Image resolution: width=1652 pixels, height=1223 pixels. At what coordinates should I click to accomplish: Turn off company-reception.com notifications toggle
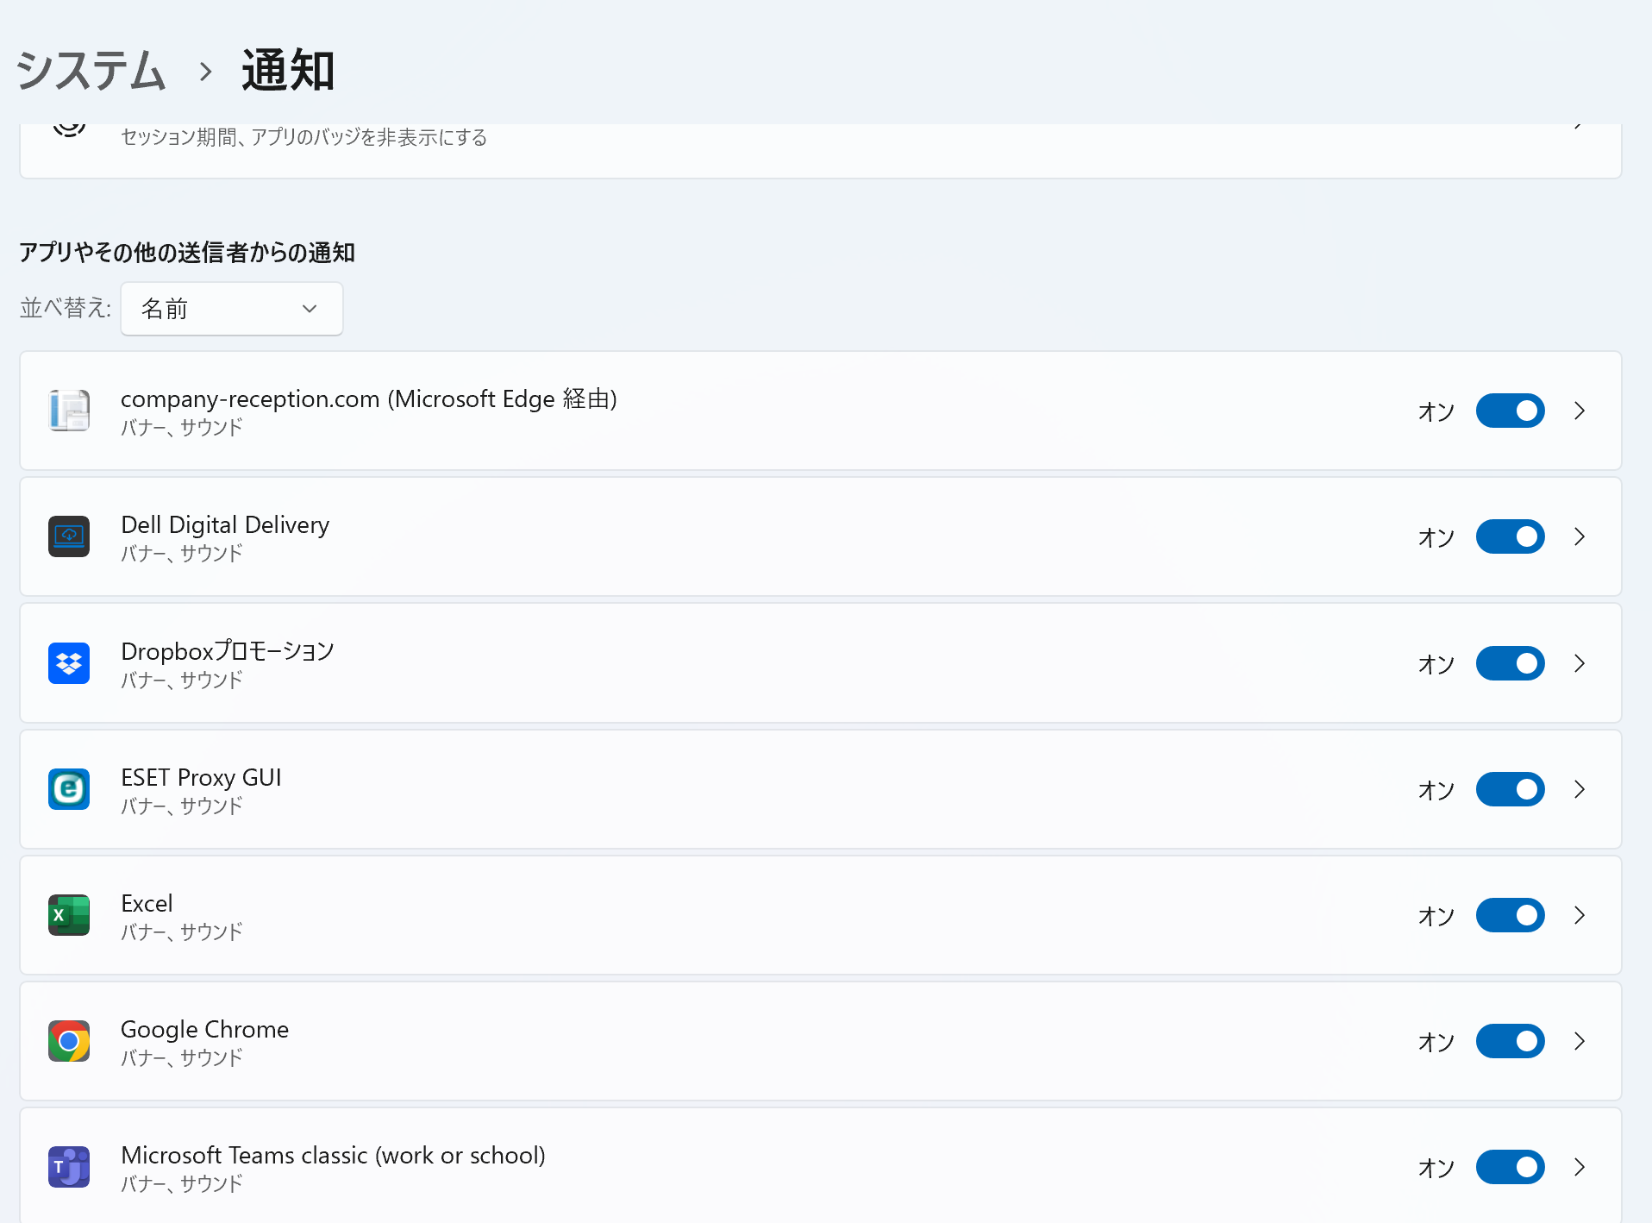(x=1510, y=411)
